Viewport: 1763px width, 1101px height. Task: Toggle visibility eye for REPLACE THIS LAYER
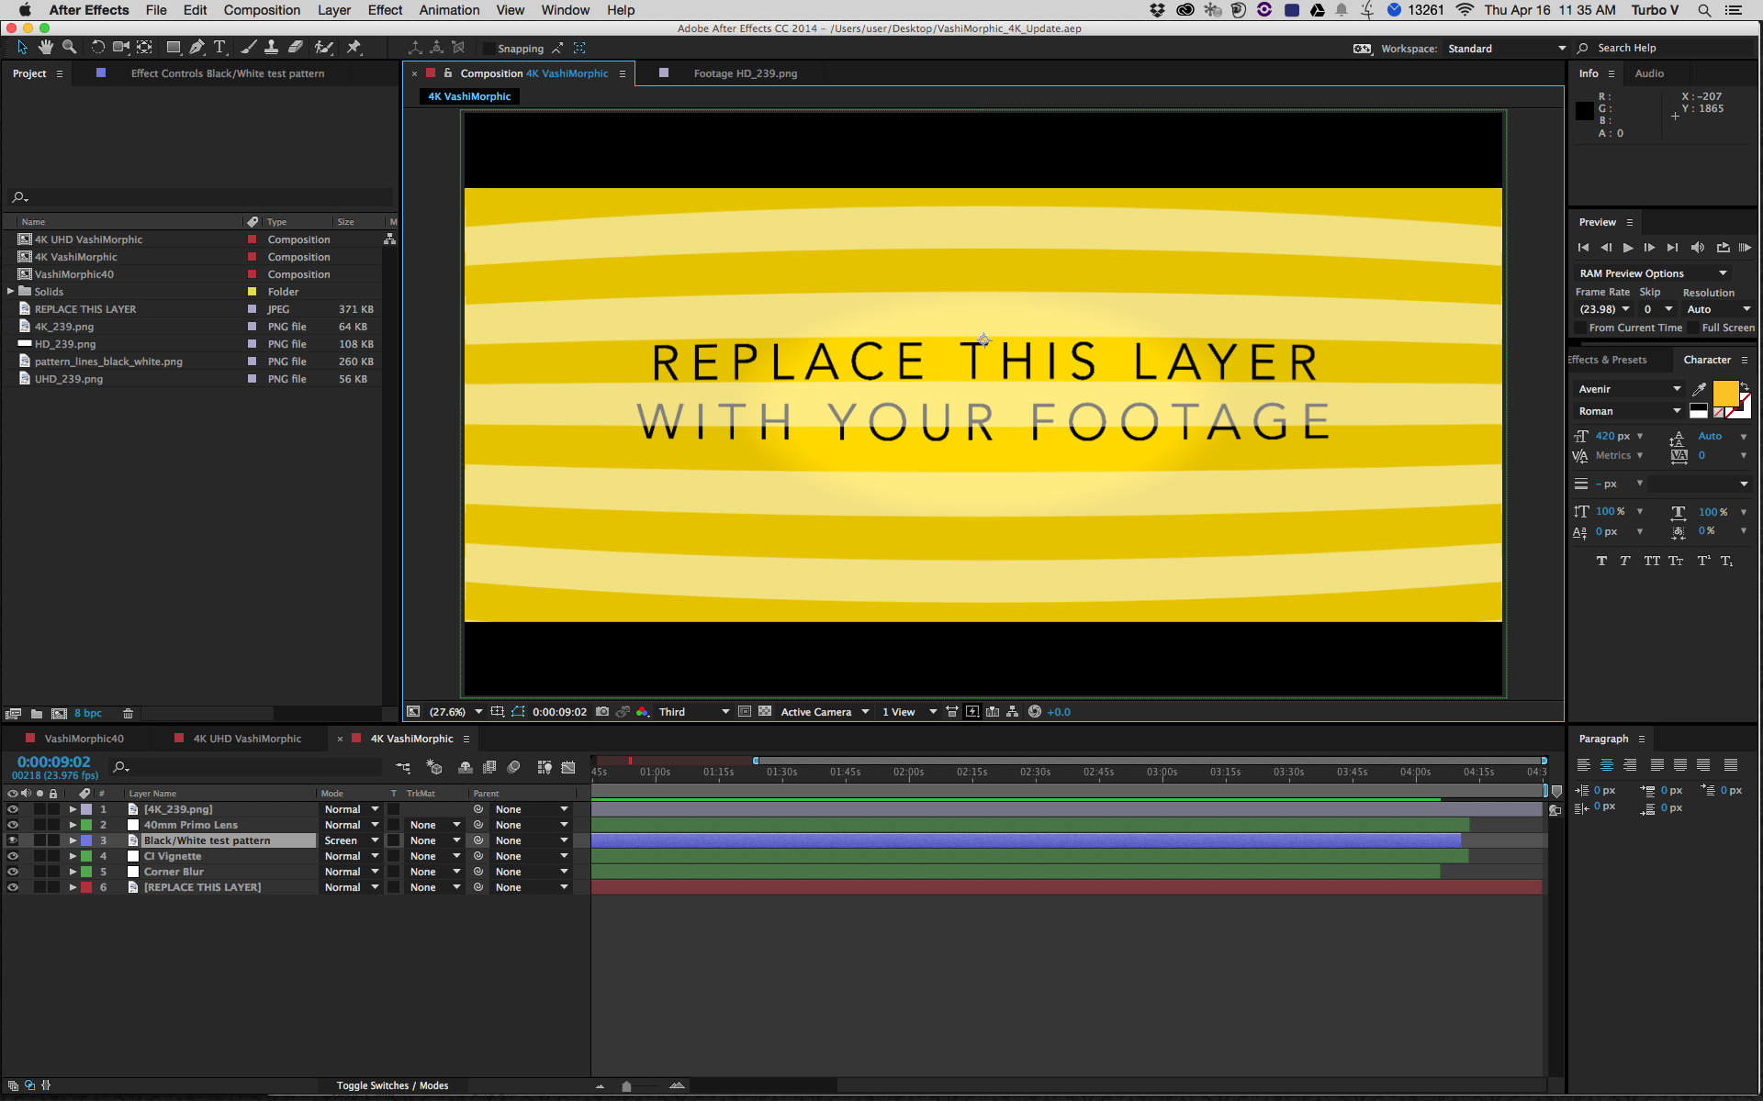point(13,886)
